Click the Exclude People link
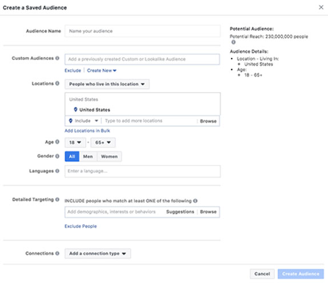328x283 pixels. tap(81, 226)
